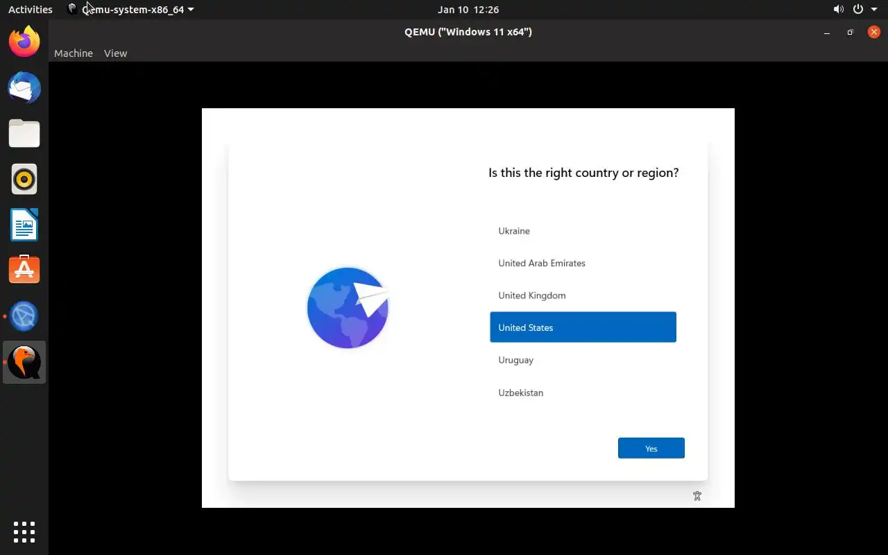888x555 pixels.
Task: Open Firefox from the dock
Action: click(24, 42)
